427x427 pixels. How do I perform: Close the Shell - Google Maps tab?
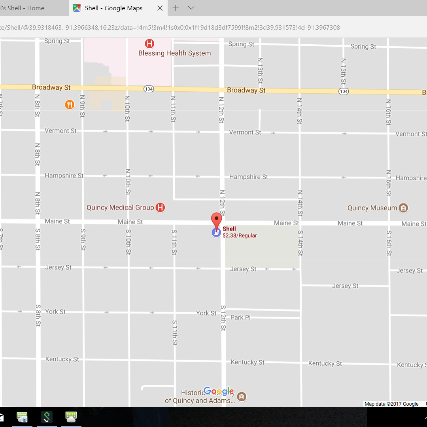(x=160, y=8)
